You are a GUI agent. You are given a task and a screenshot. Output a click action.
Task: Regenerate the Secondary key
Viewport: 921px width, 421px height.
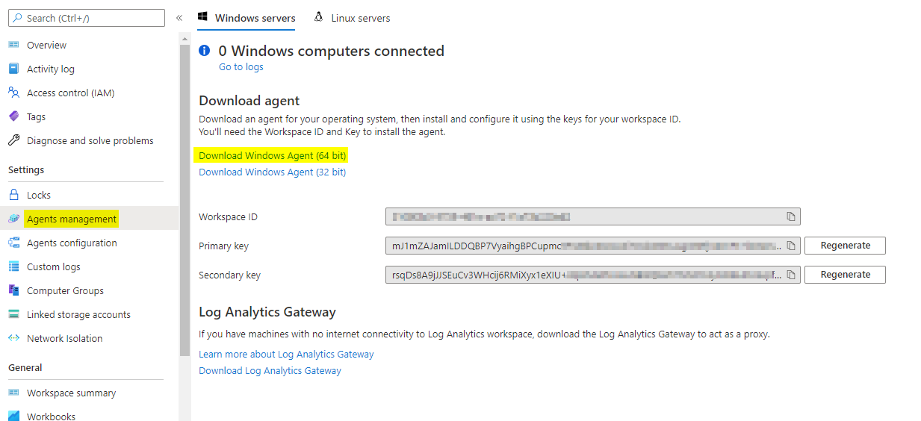pyautogui.click(x=845, y=275)
